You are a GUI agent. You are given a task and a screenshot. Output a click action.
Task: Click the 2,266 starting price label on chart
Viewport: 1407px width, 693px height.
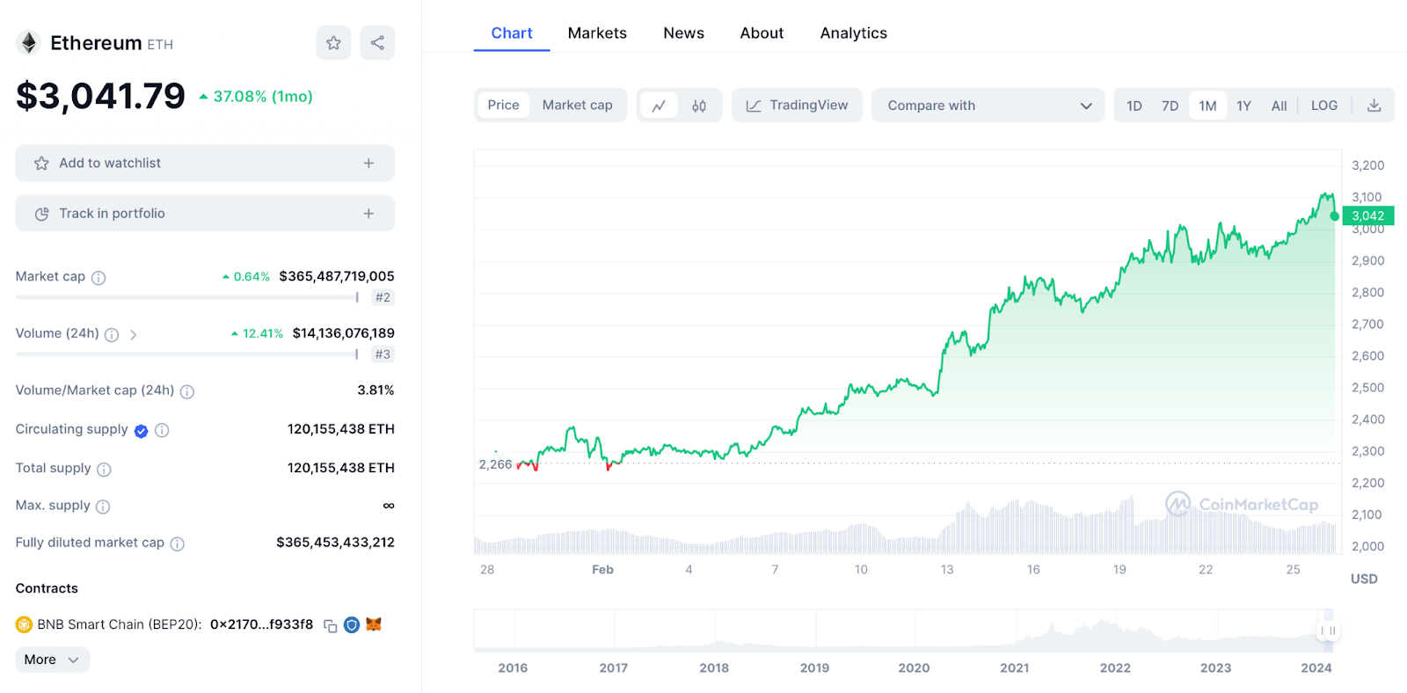(x=495, y=464)
